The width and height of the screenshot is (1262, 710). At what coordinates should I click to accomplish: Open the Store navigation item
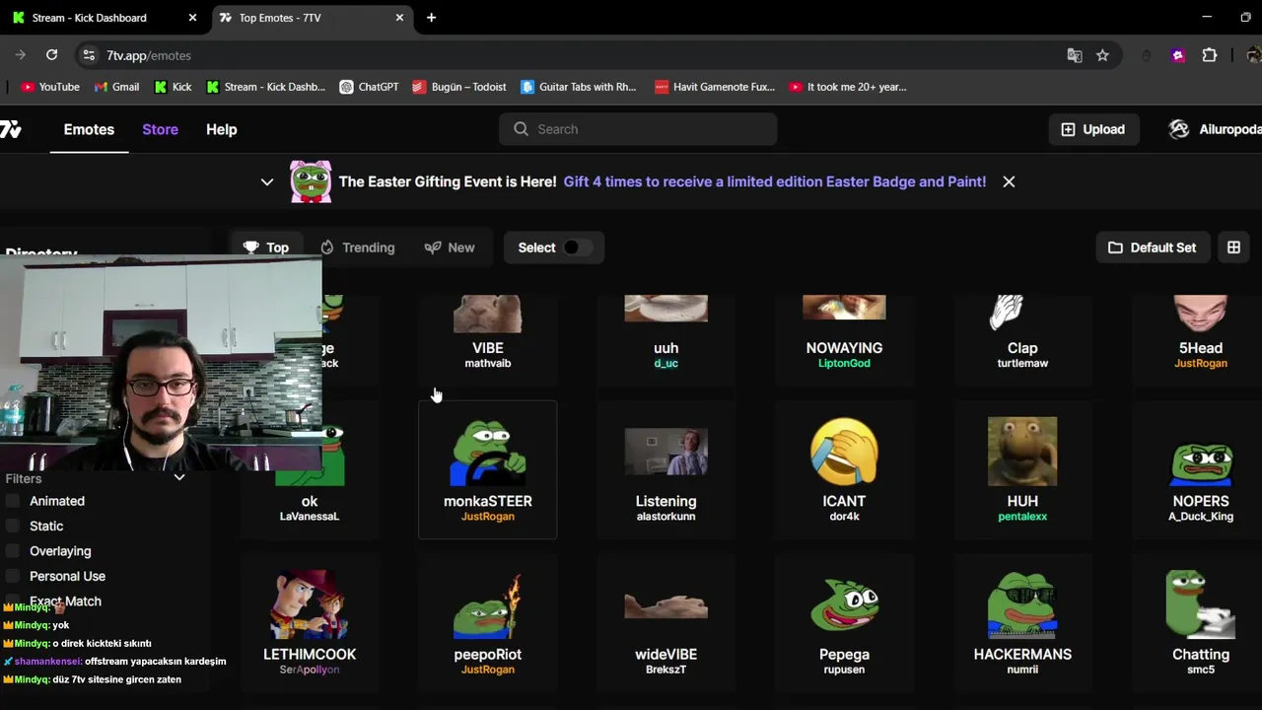tap(160, 129)
